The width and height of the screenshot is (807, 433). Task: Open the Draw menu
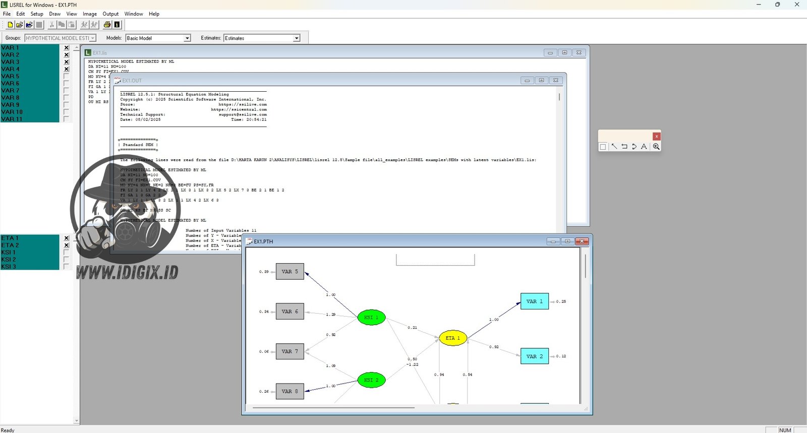(55, 14)
